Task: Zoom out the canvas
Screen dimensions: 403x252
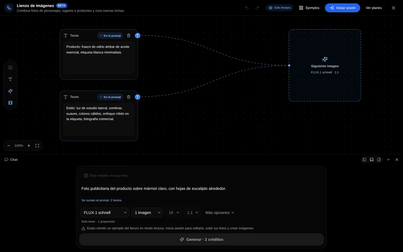Action: click(9, 146)
